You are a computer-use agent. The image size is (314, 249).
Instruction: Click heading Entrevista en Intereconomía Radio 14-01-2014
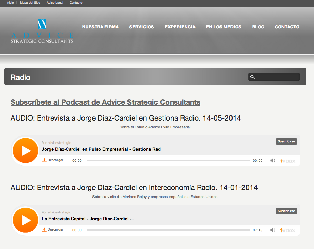pos(134,187)
